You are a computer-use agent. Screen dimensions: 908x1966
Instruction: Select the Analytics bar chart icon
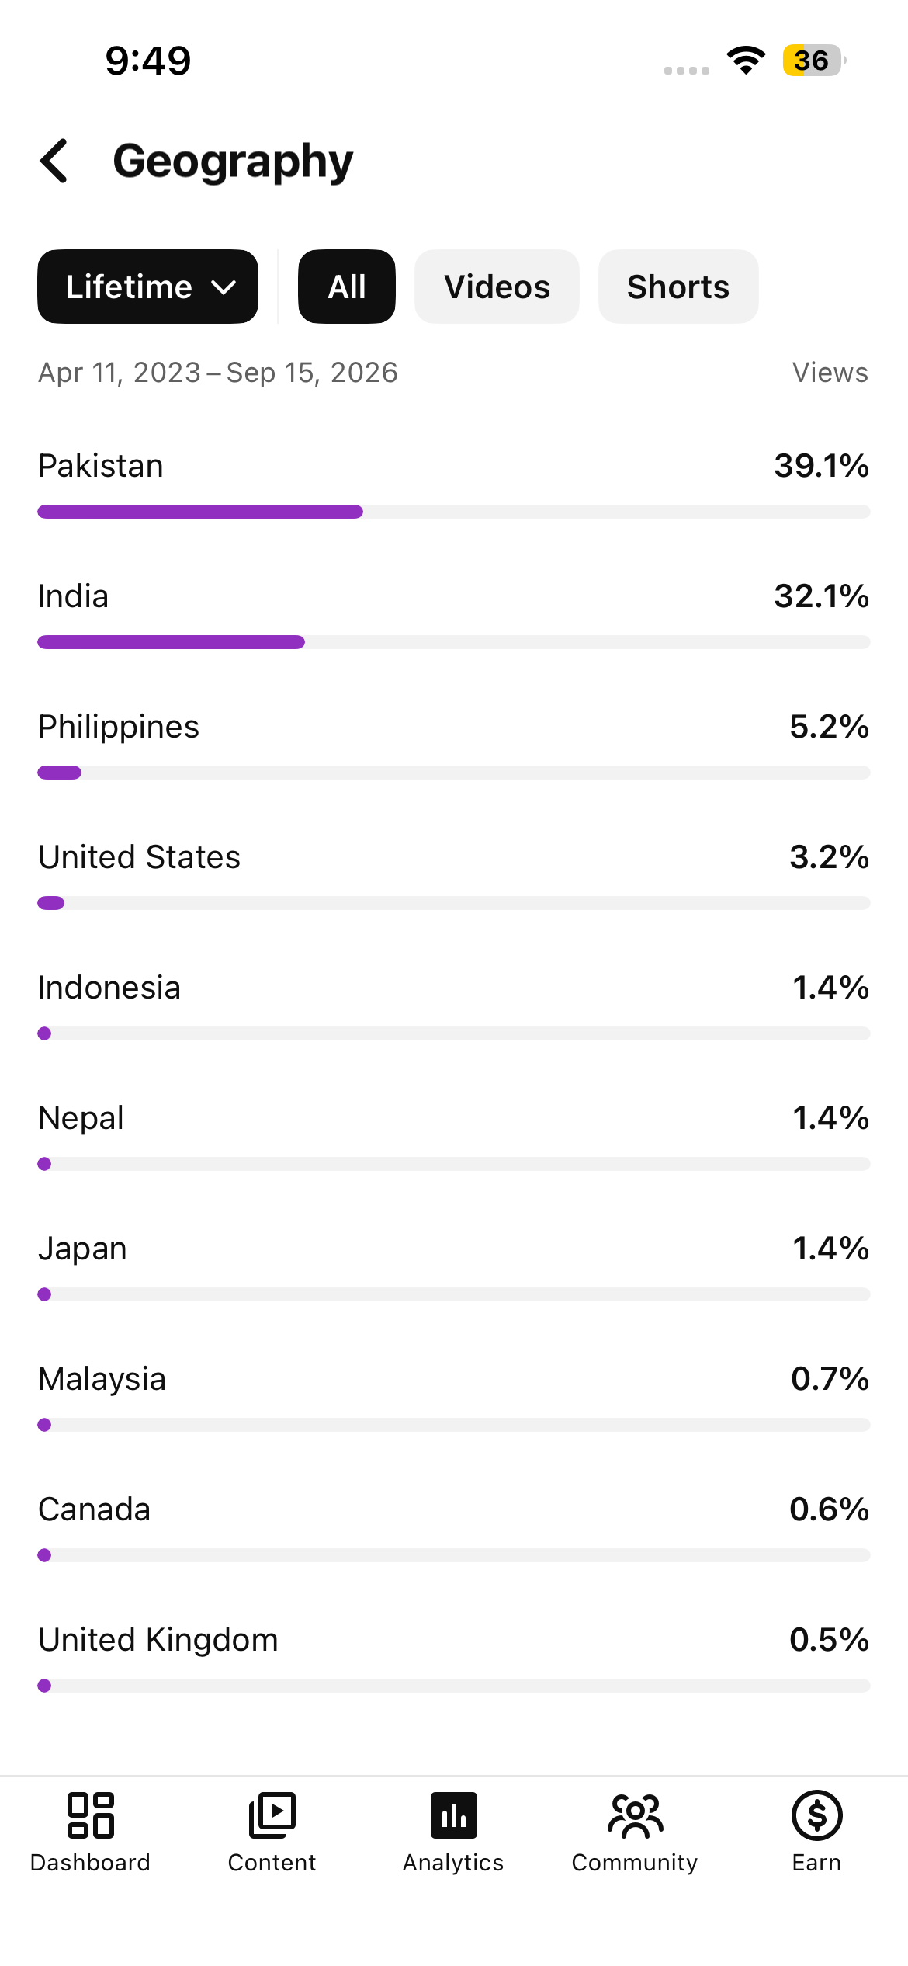click(454, 1815)
